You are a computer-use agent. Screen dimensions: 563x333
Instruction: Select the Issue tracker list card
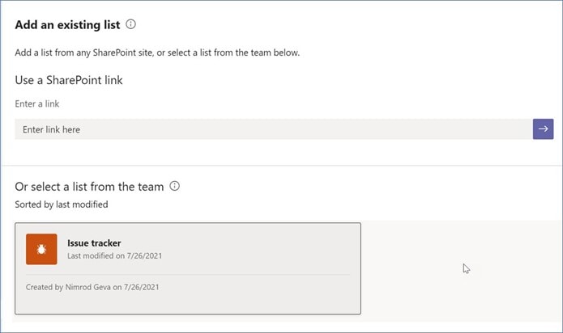pyautogui.click(x=188, y=268)
